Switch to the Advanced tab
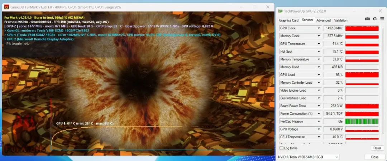The height and width of the screenshot is (161, 387). pos(323,20)
